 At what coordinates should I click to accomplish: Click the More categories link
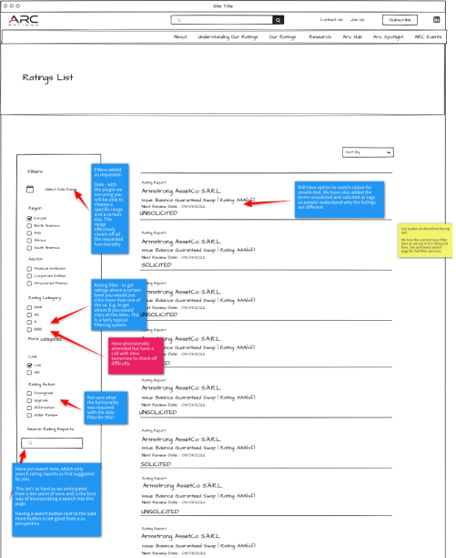45,339
